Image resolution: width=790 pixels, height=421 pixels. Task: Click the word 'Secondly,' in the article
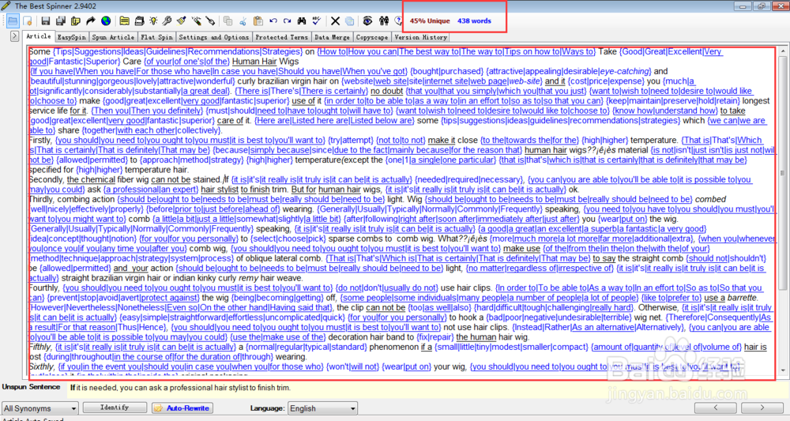click(47, 179)
